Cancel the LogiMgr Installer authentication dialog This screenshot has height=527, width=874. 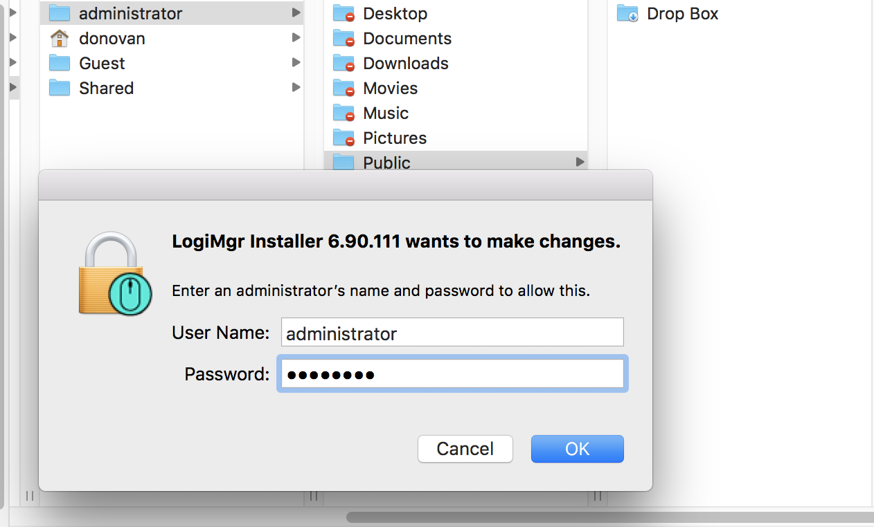[465, 449]
